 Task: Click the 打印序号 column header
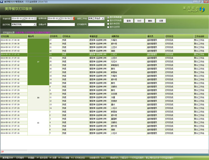[x=56, y=36]
